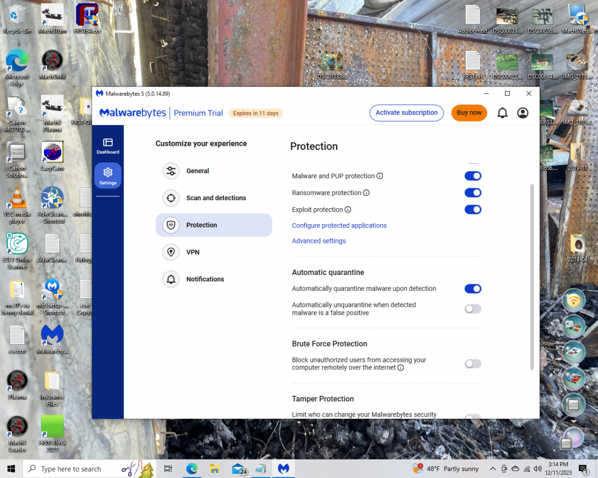Open Advanced settings link
Viewport: 598px width, 478px height.
(319, 241)
